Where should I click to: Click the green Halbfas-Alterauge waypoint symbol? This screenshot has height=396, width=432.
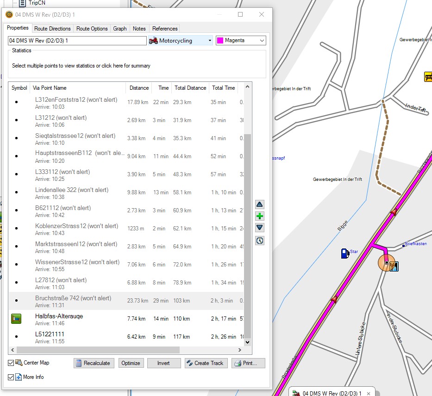(16, 319)
